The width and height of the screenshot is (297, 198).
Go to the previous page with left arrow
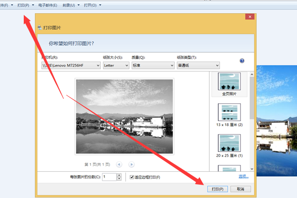119,164
